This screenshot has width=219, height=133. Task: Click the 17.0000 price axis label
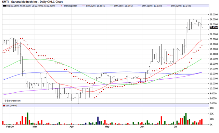[x=214, y=54]
